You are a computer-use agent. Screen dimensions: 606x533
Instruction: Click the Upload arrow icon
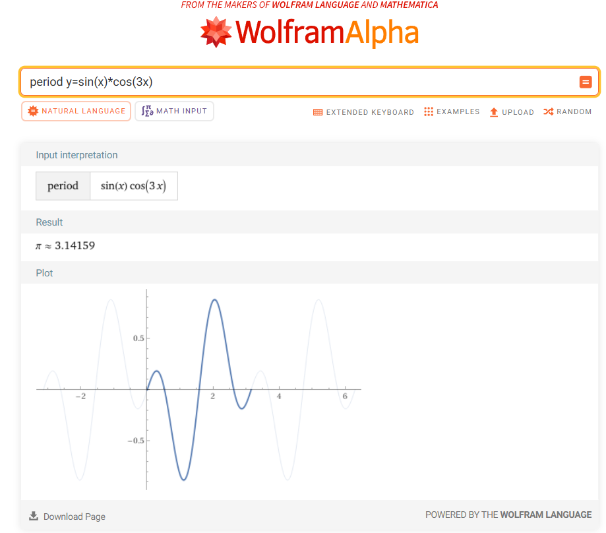pyautogui.click(x=493, y=112)
